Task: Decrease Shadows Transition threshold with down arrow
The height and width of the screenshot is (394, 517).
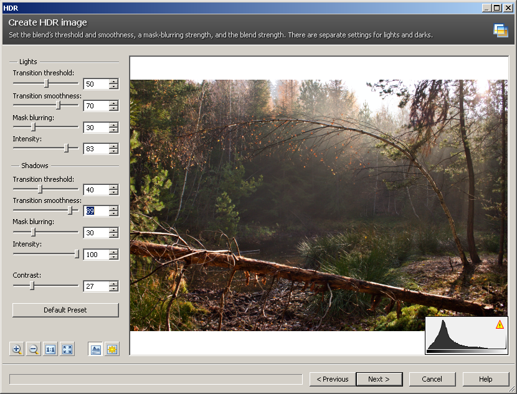Action: [x=114, y=192]
